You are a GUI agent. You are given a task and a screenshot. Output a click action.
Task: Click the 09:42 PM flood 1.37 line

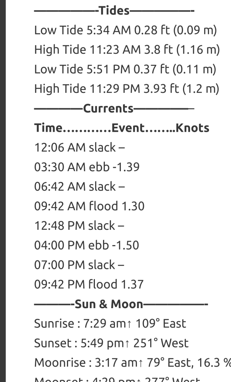89,285
